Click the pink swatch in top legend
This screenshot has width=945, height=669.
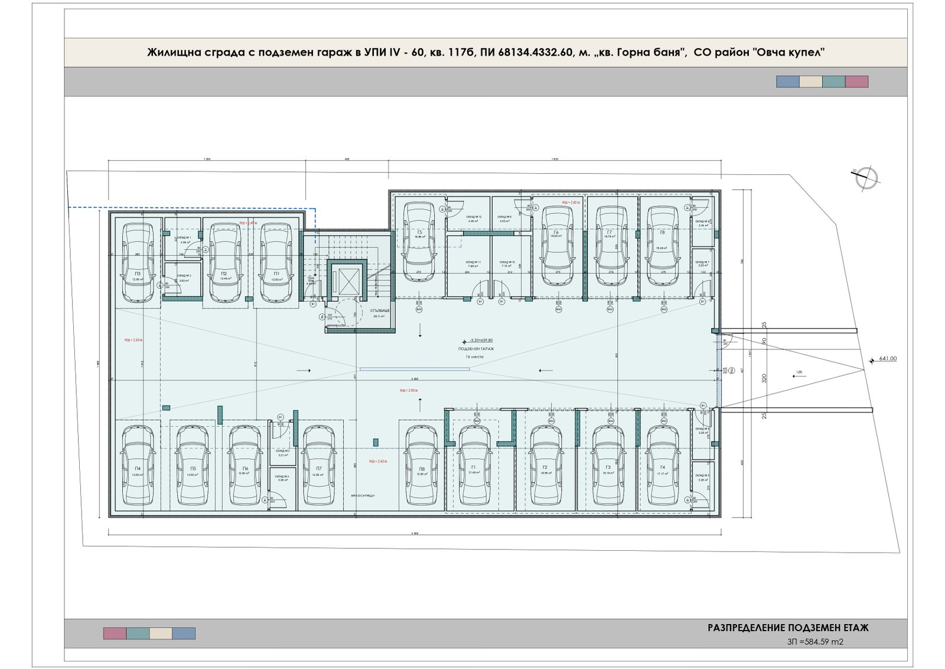pyautogui.click(x=856, y=82)
